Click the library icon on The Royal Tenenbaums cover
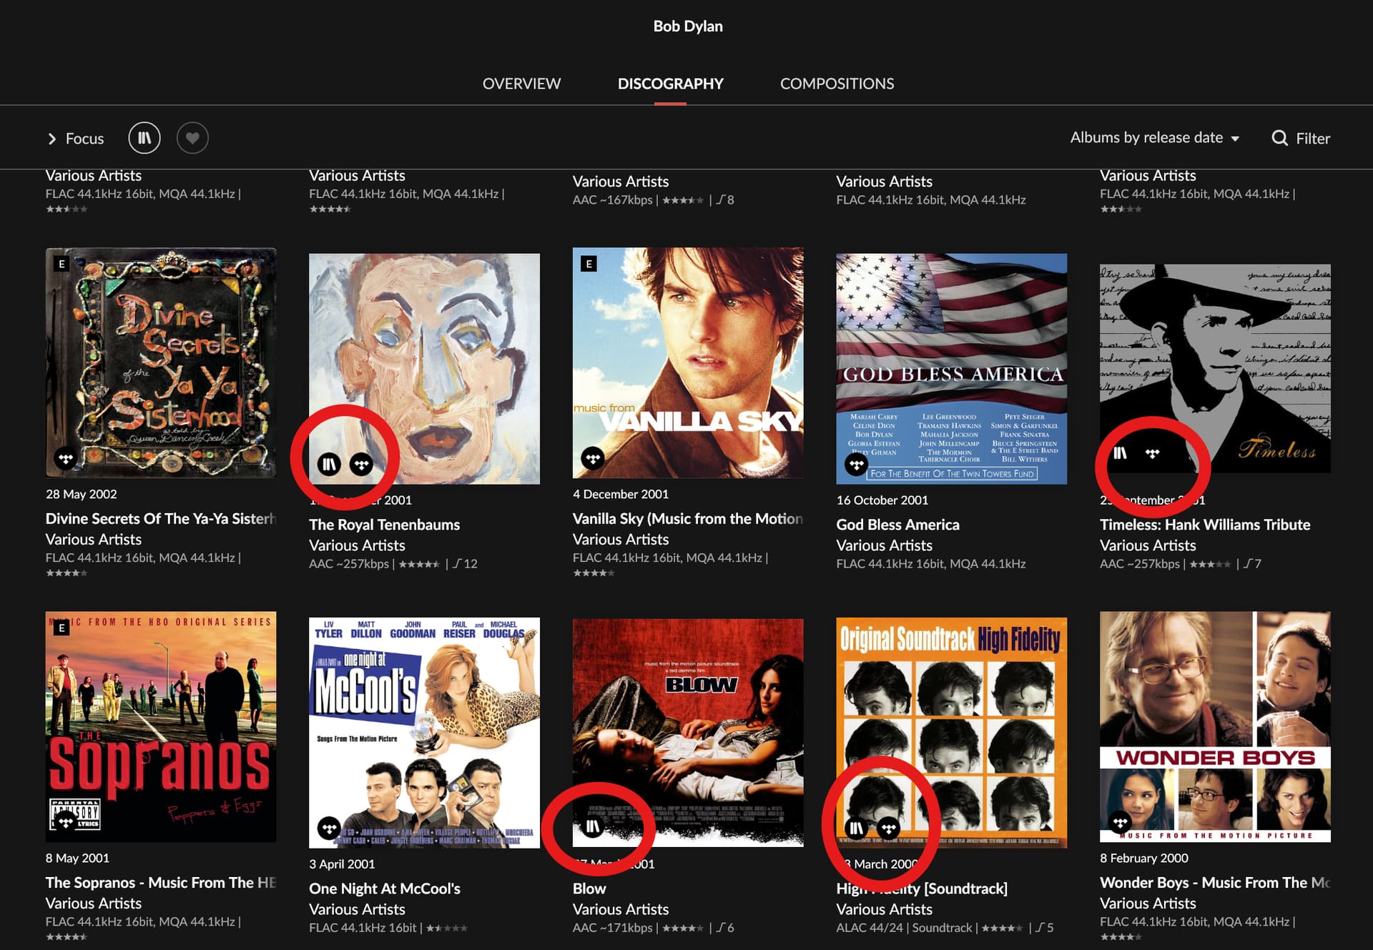This screenshot has width=1373, height=950. coord(329,465)
